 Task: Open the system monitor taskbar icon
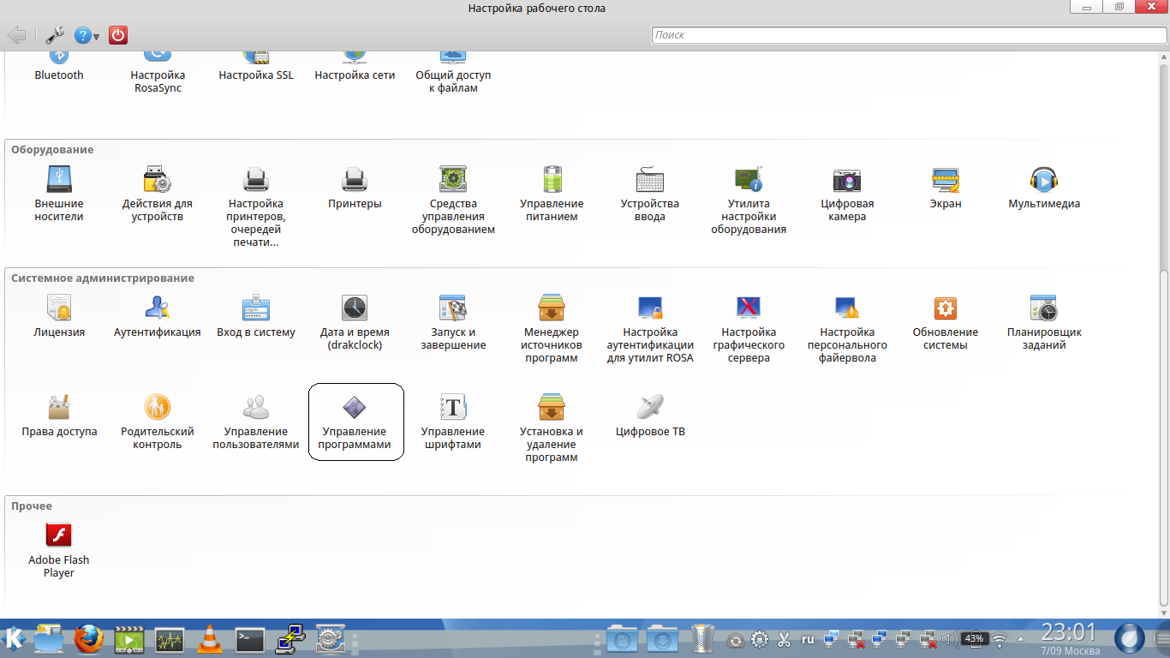click(x=170, y=639)
